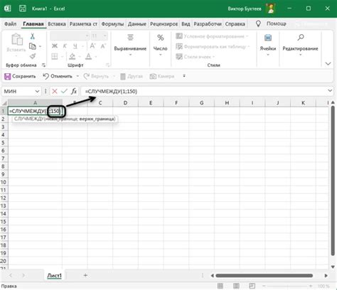Switch to Page Break Preview view
The width and height of the screenshot is (337, 290).
252,286
